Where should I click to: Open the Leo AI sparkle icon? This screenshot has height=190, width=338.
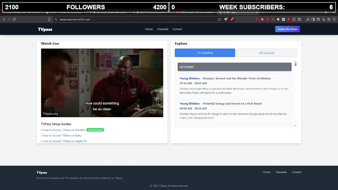[x=323, y=19]
